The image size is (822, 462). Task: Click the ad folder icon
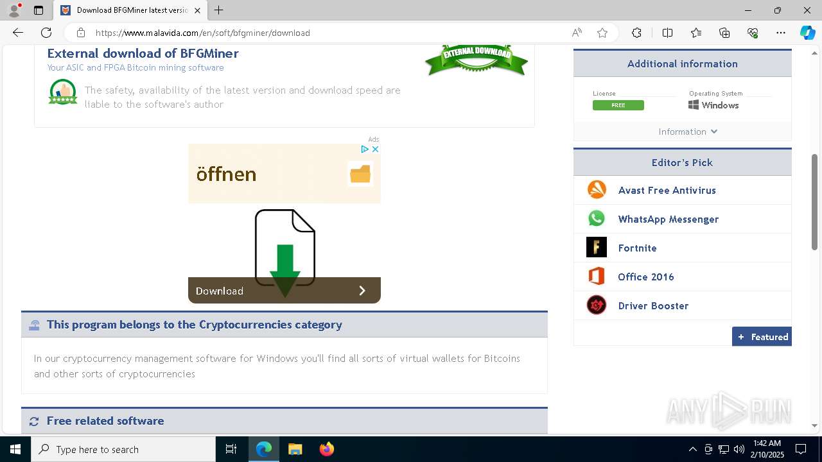pos(360,174)
